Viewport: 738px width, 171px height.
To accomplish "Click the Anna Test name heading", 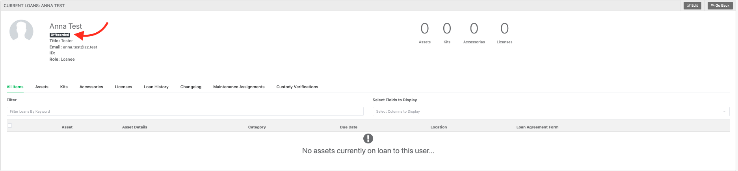I will point(66,26).
